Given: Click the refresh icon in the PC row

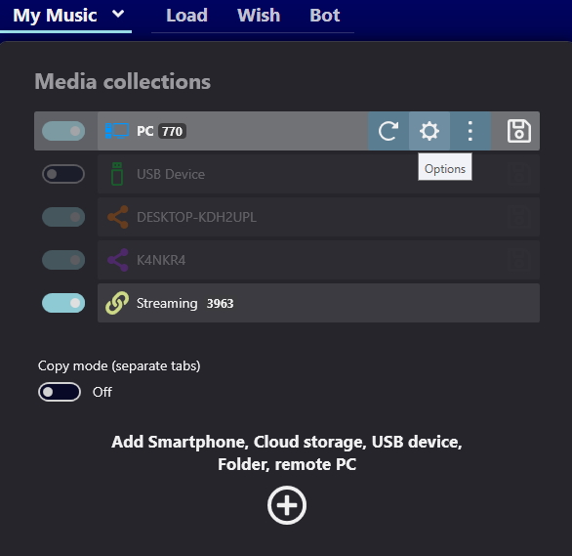Looking at the screenshot, I should click(x=388, y=131).
